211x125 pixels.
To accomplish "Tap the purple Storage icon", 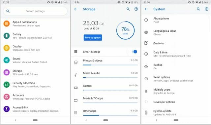I will [7, 72].
